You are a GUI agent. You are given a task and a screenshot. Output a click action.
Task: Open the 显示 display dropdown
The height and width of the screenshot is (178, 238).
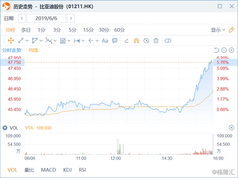[x=218, y=30]
